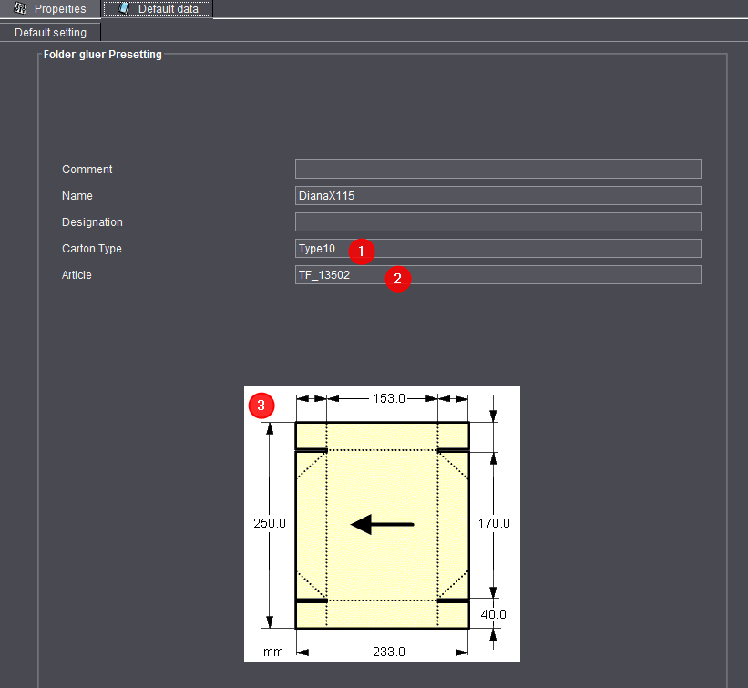The image size is (748, 688).
Task: Select the Default setting sub-tab
Action: pos(50,33)
